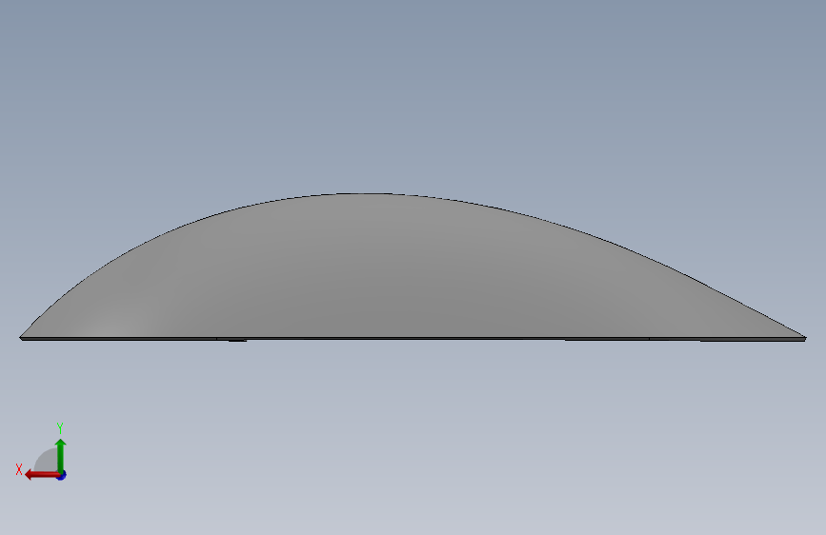This screenshot has width=826, height=535.
Task: Click the red "X" label on the triad
Action: tap(19, 469)
